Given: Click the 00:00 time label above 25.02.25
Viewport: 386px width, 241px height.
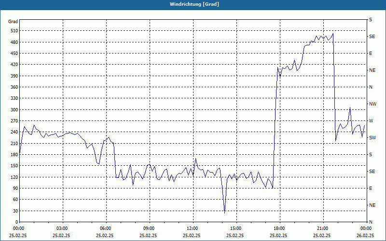Looking at the screenshot, I should (18, 228).
